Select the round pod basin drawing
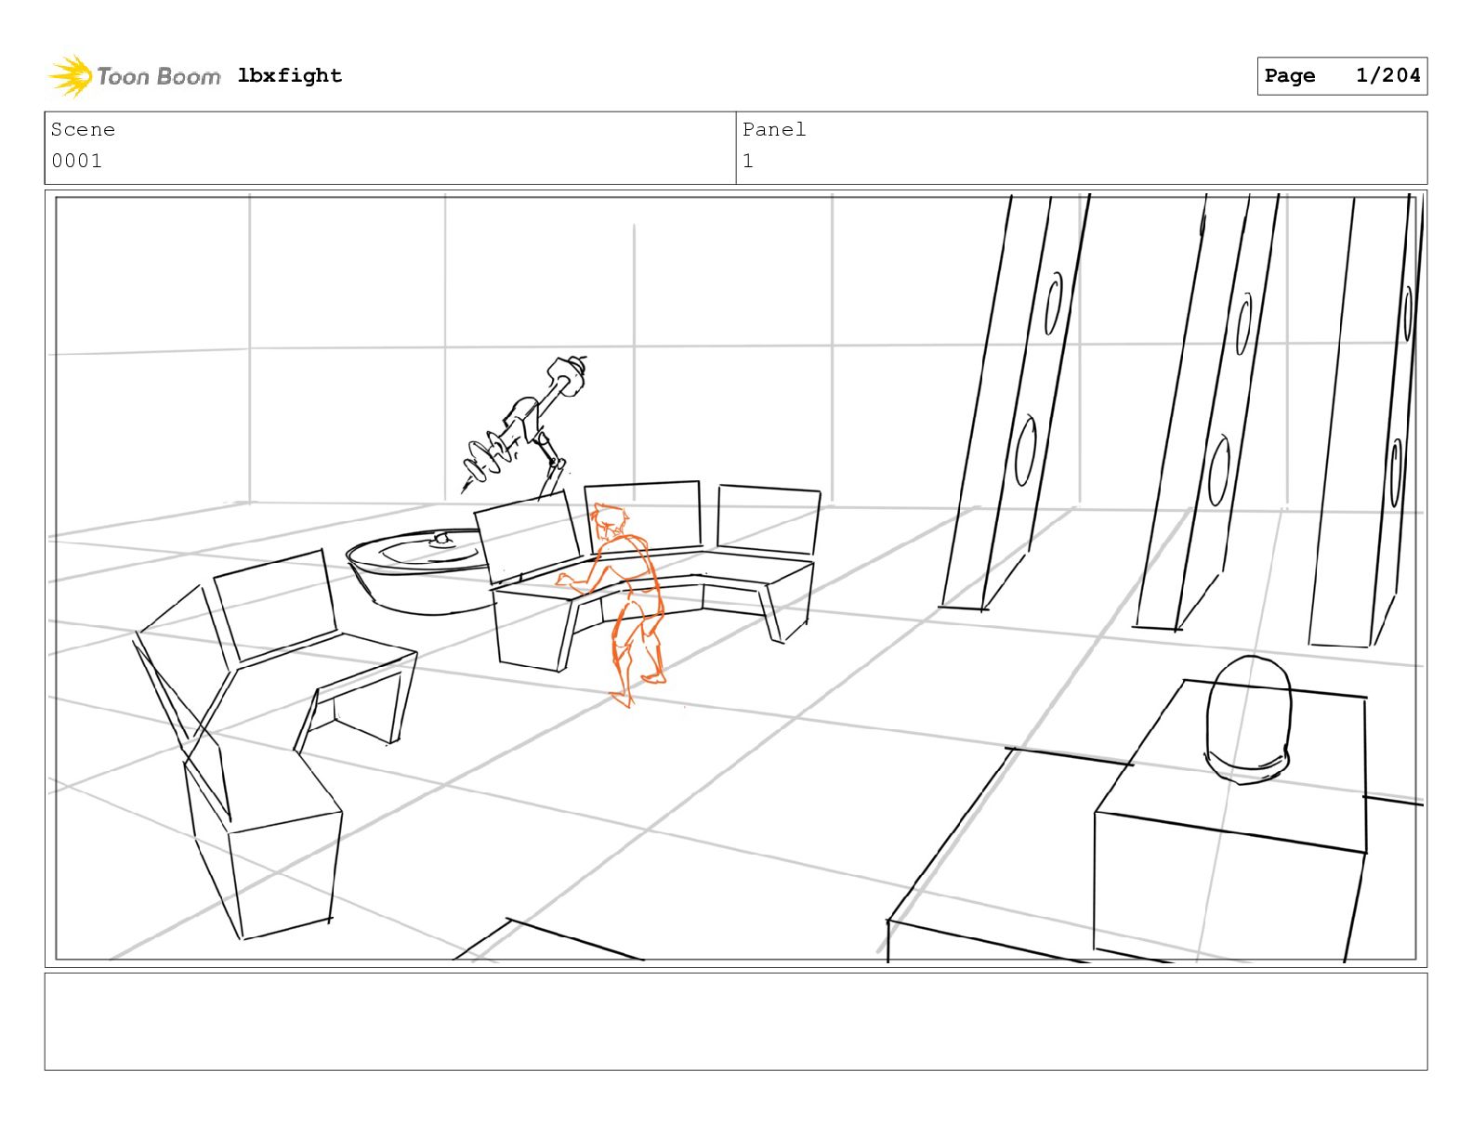Image resolution: width=1472 pixels, height=1137 pixels. pyautogui.click(x=420, y=571)
